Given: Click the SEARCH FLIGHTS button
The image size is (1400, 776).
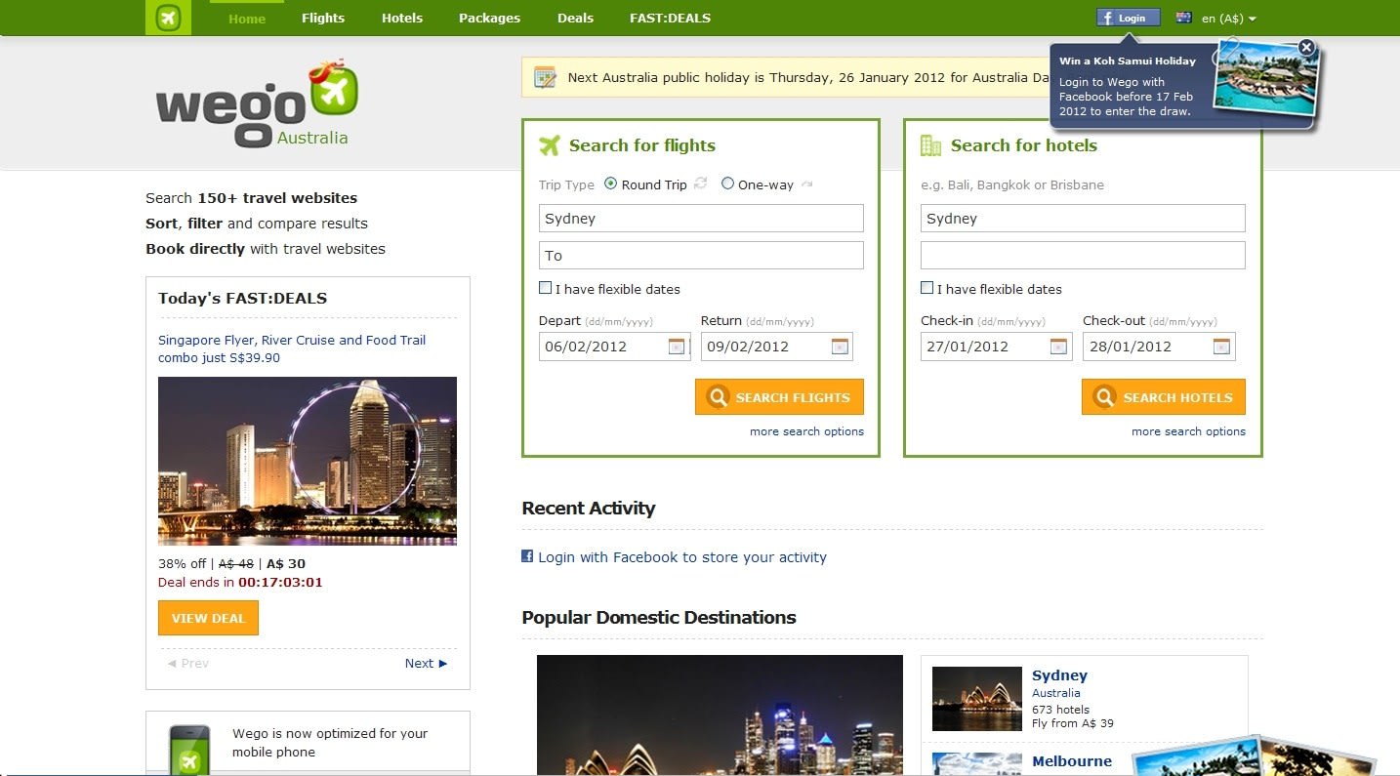Looking at the screenshot, I should (779, 397).
